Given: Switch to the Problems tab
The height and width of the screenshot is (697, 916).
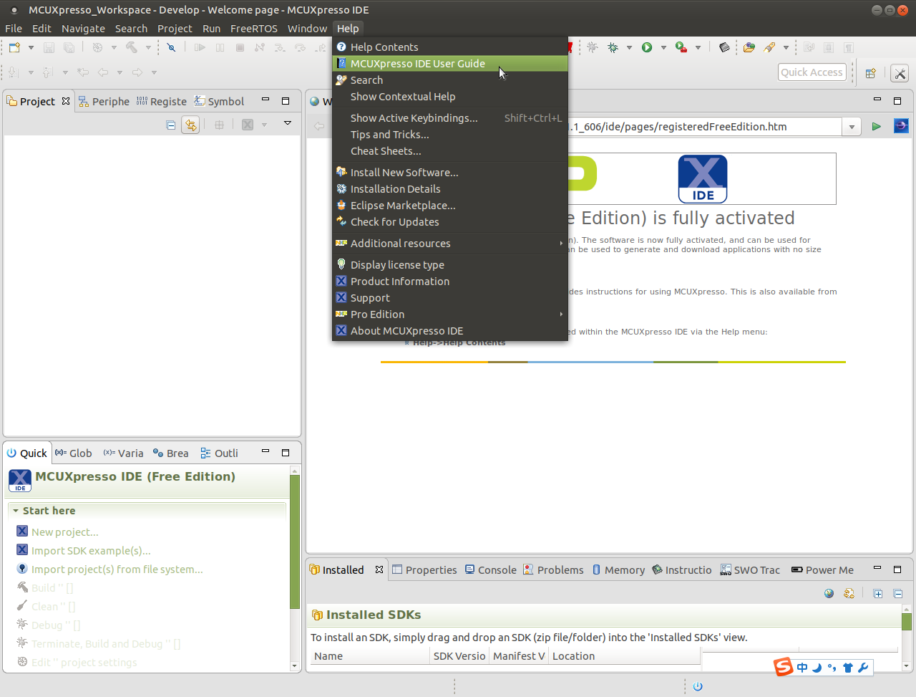Looking at the screenshot, I should (553, 570).
